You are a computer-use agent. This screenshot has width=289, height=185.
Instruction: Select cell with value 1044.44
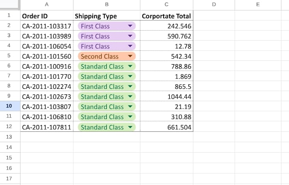(167, 96)
